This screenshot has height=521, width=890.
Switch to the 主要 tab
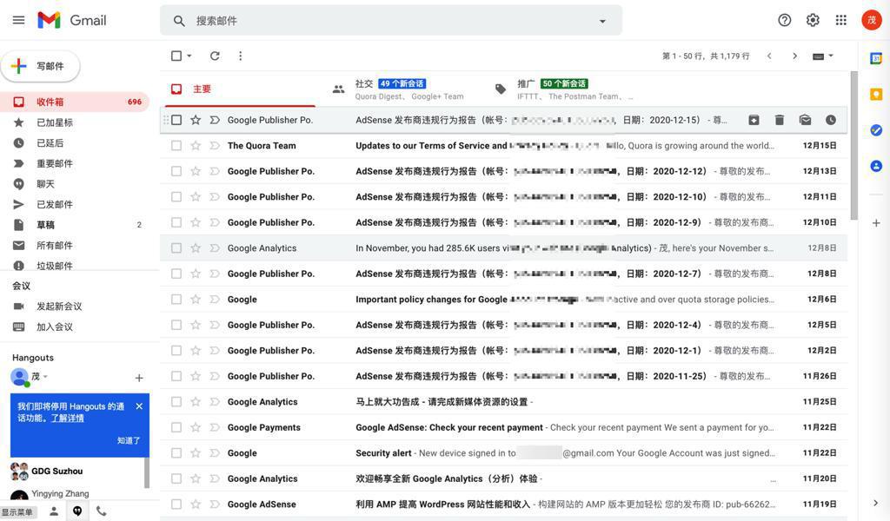[238, 89]
